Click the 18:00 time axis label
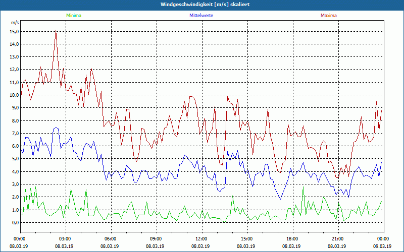This screenshot has width=404, height=252. coord(293,239)
